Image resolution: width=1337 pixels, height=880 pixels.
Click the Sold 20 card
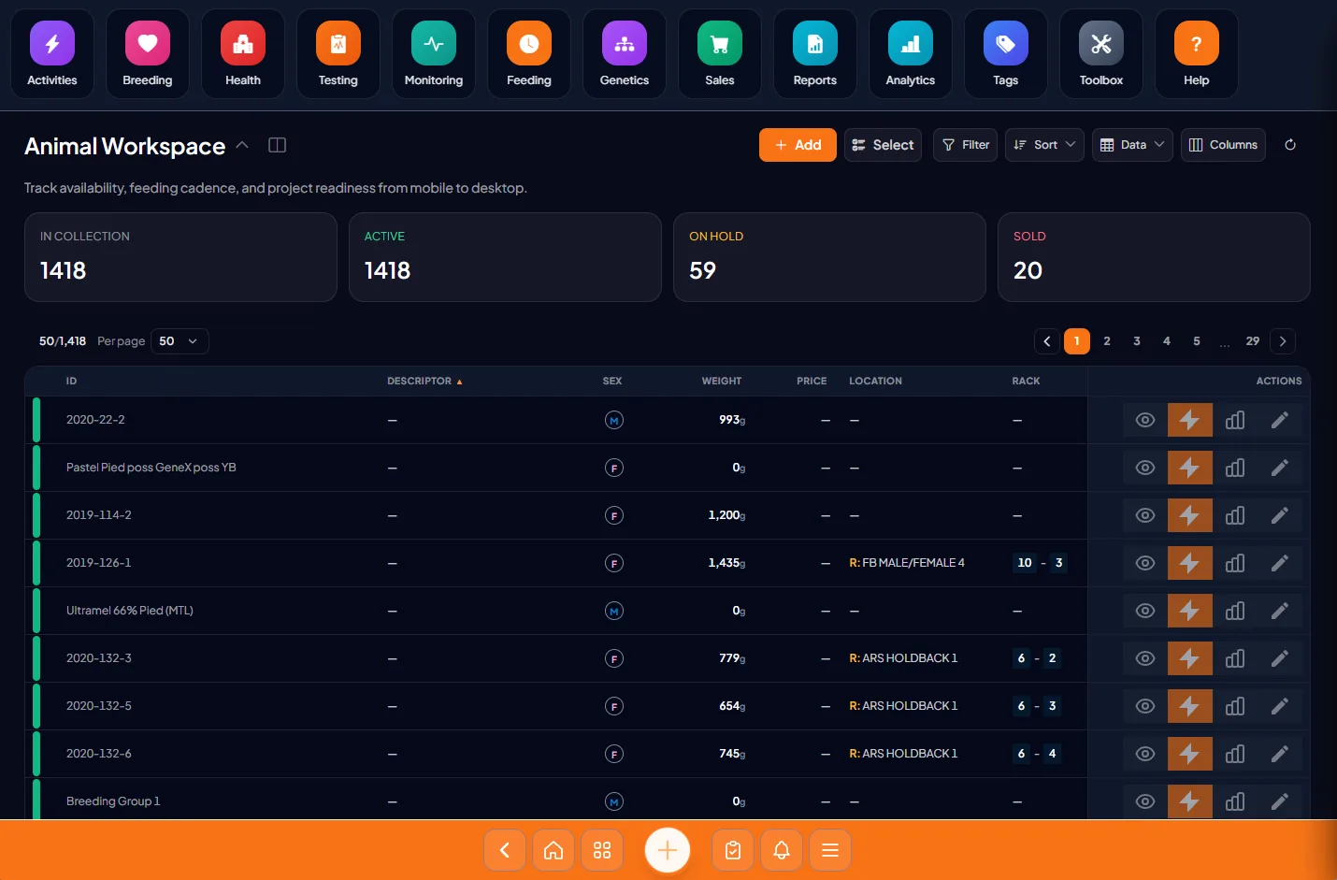1154,257
